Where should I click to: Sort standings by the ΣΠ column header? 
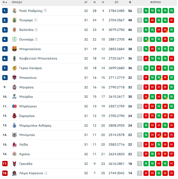[116, 2]
